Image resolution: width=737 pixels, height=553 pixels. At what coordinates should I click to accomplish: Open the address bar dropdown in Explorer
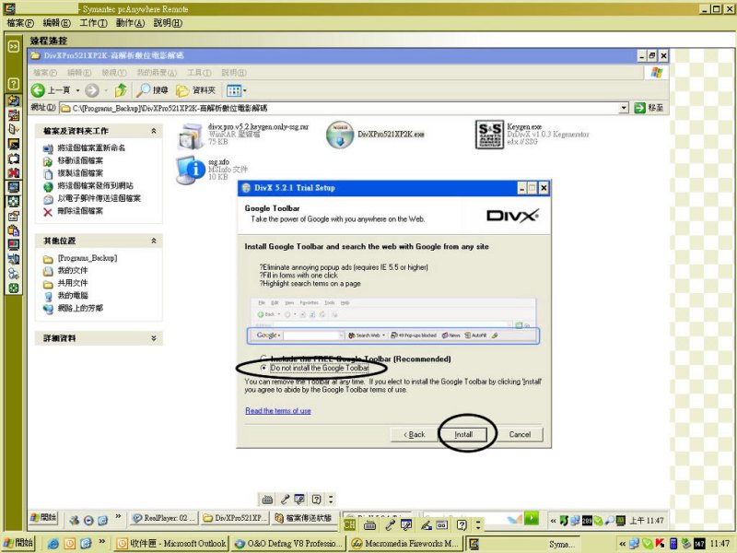coord(624,108)
